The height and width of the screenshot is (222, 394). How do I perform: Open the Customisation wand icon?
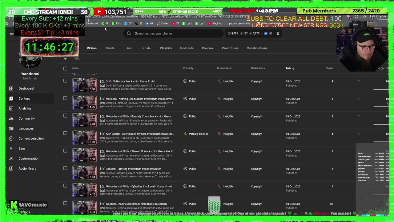point(11,158)
